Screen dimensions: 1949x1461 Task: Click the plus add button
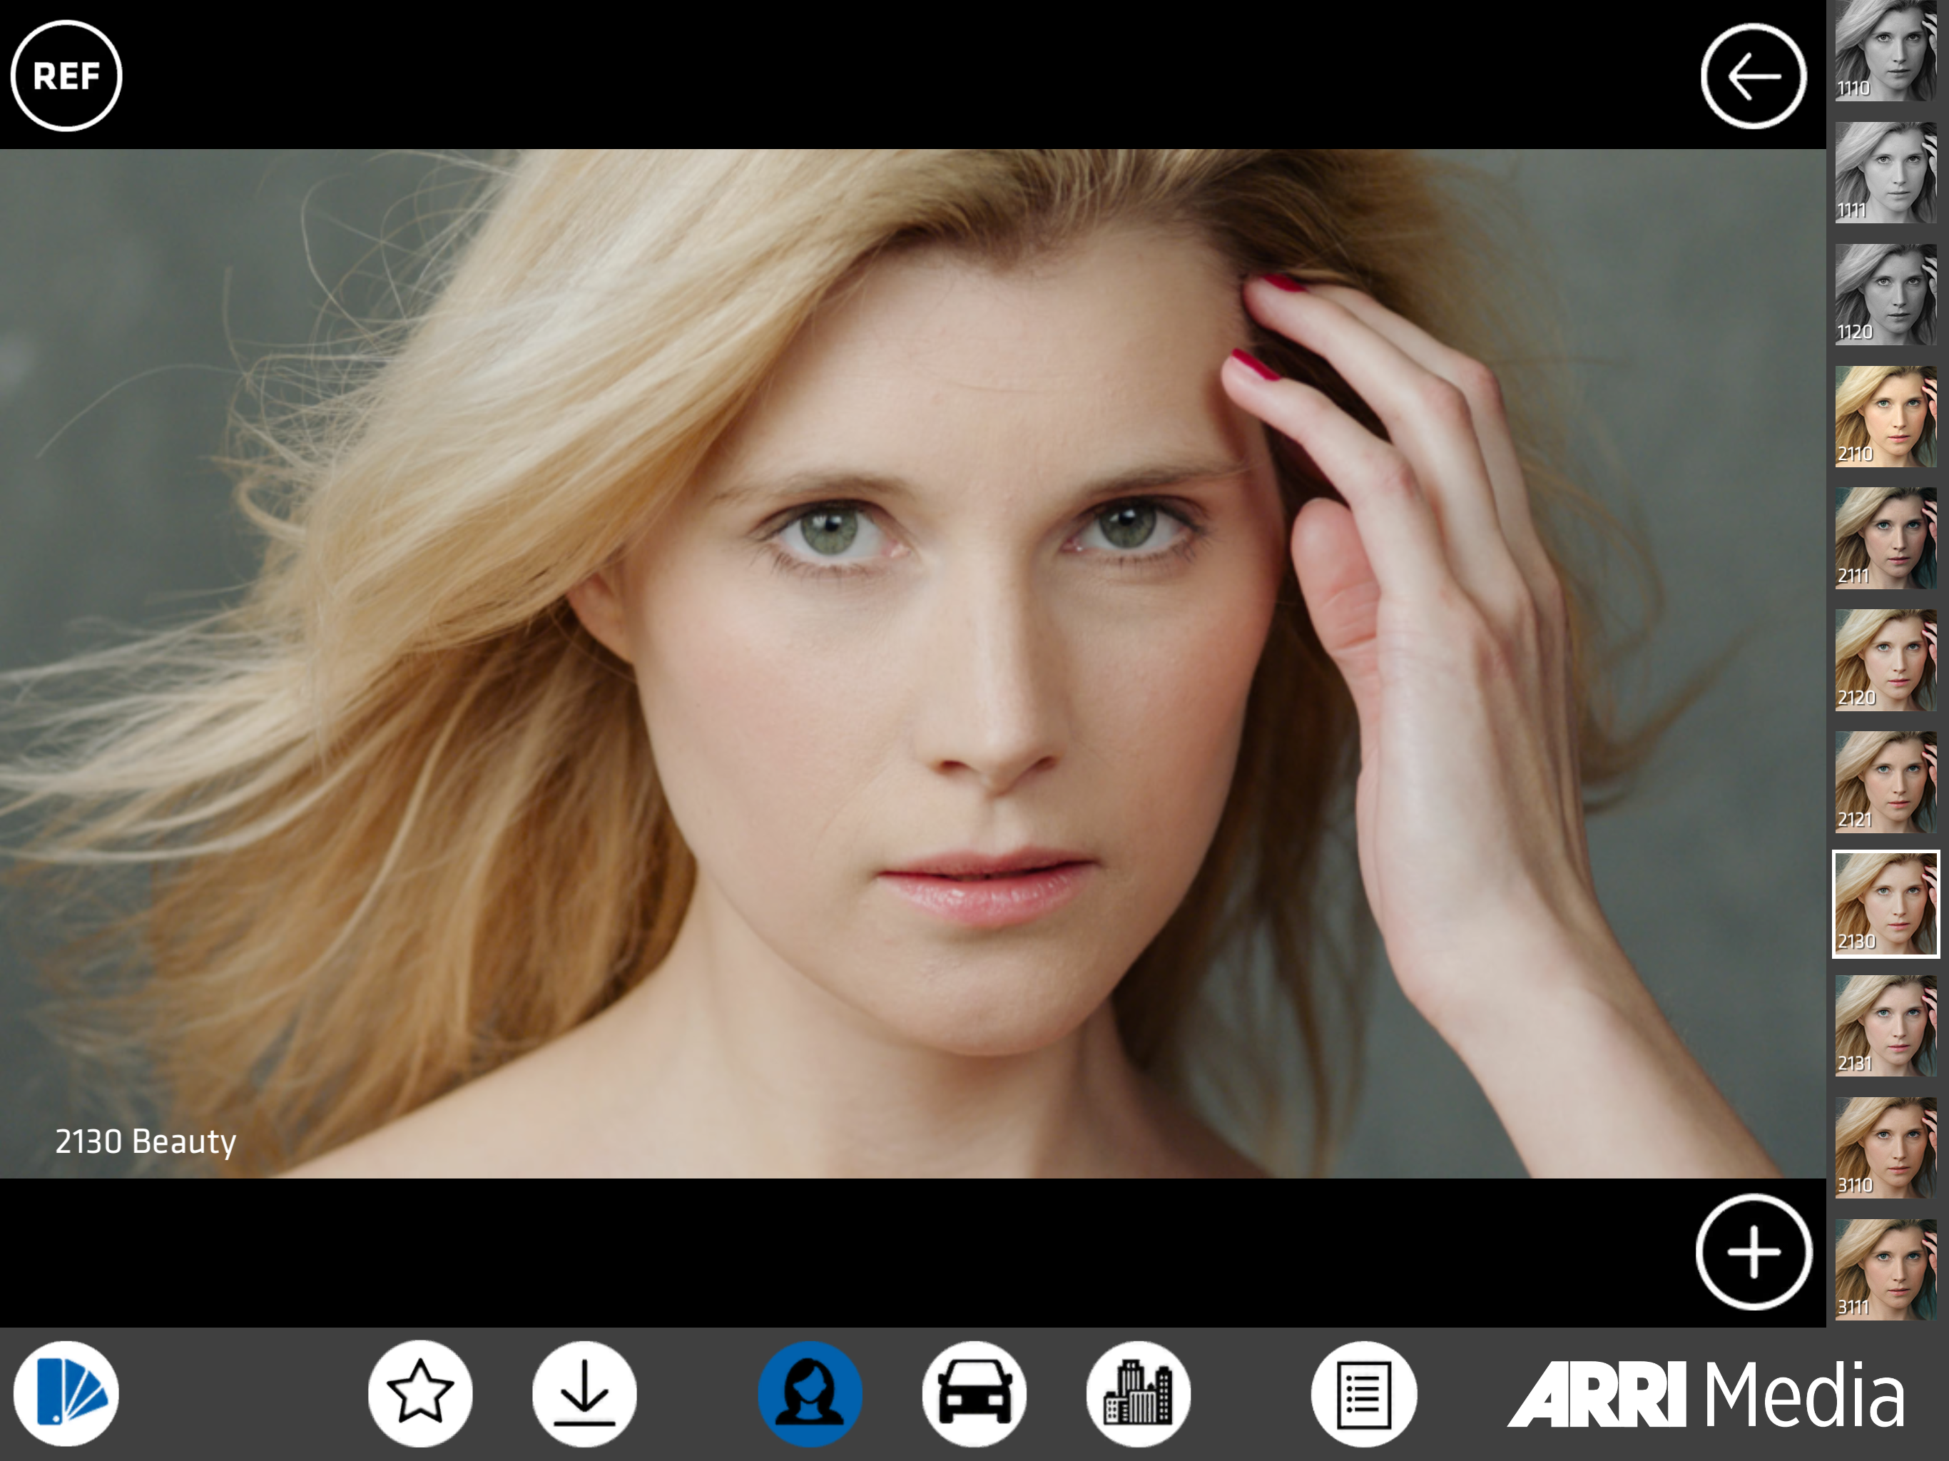1754,1252
